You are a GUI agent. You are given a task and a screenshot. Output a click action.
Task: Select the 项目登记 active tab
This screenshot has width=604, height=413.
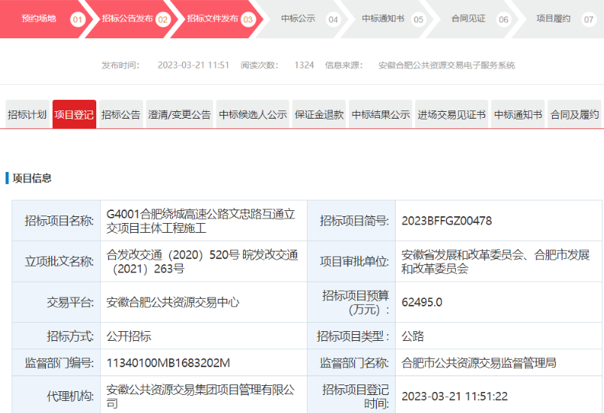74,115
